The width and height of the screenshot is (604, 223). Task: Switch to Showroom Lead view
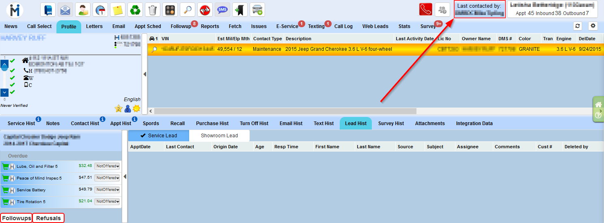(x=219, y=136)
